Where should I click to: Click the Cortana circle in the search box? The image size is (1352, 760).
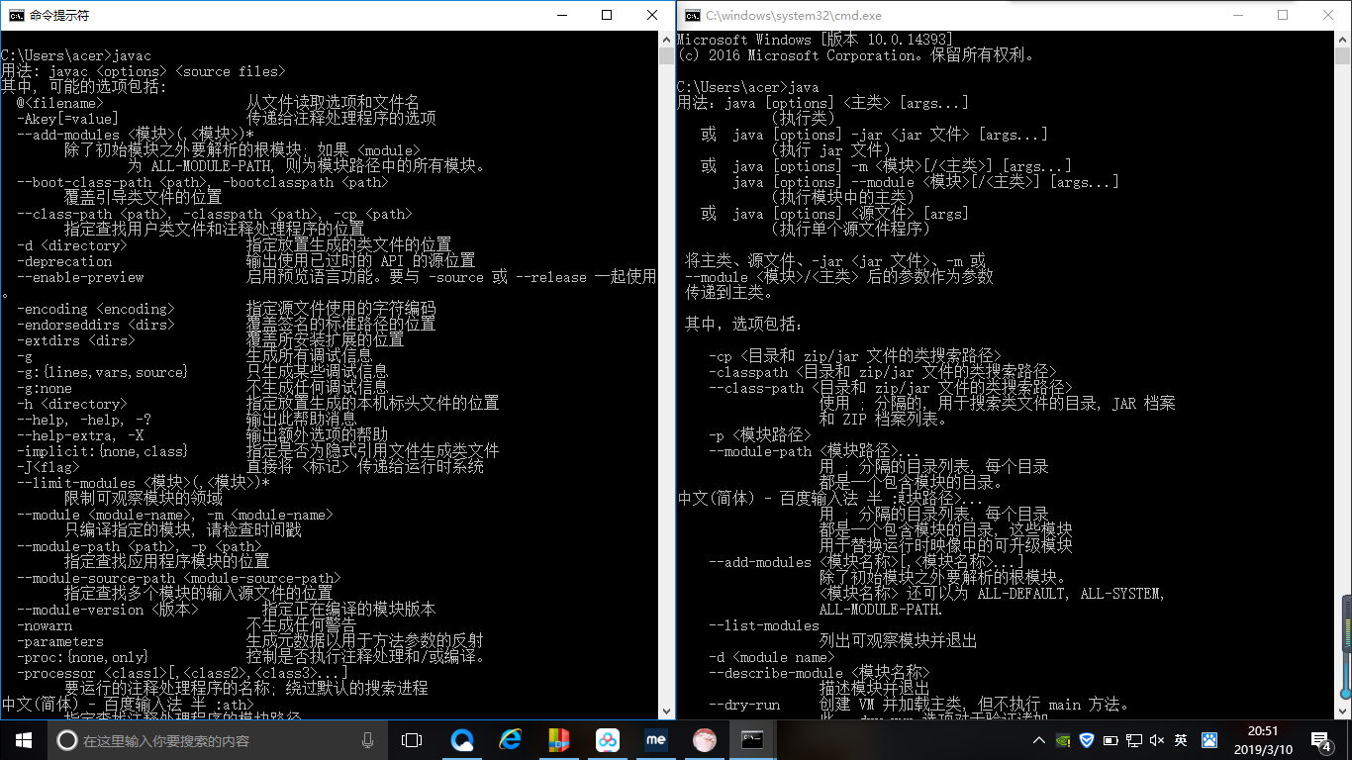67,740
